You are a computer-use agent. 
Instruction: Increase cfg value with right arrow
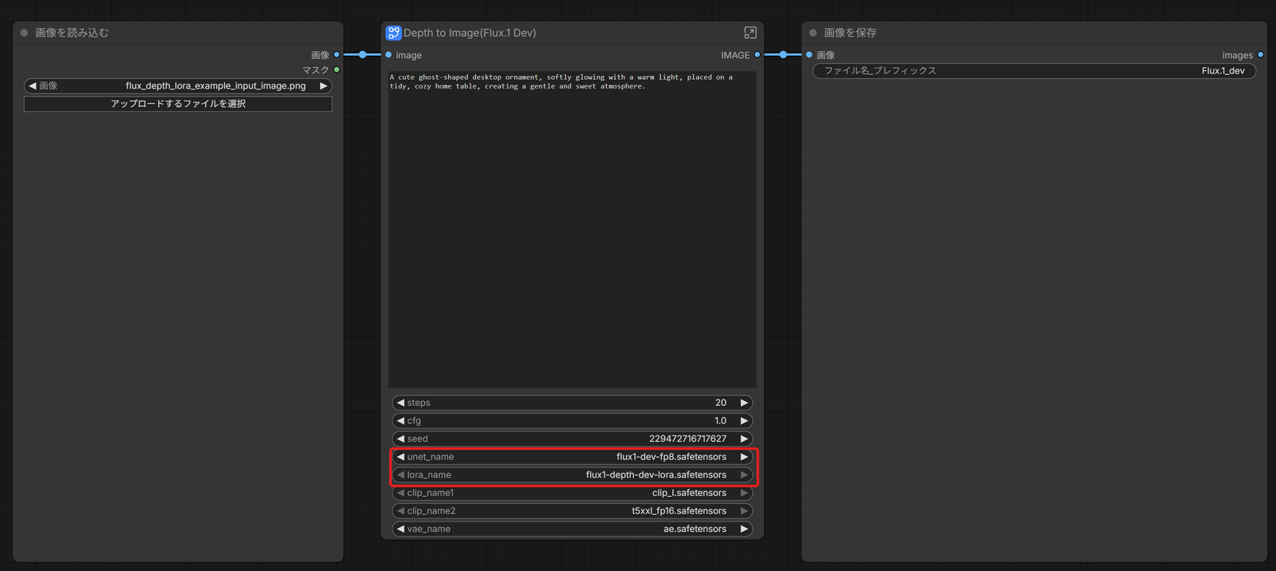pyautogui.click(x=744, y=421)
